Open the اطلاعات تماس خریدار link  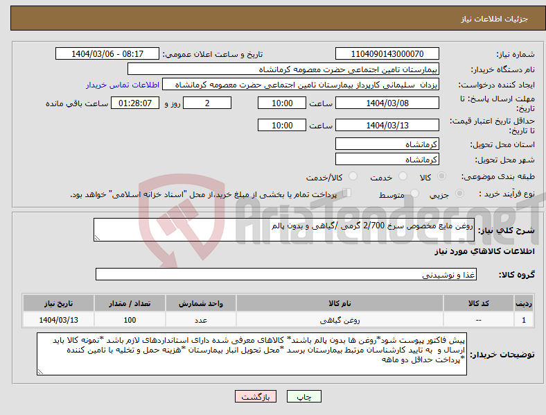pyautogui.click(x=123, y=85)
